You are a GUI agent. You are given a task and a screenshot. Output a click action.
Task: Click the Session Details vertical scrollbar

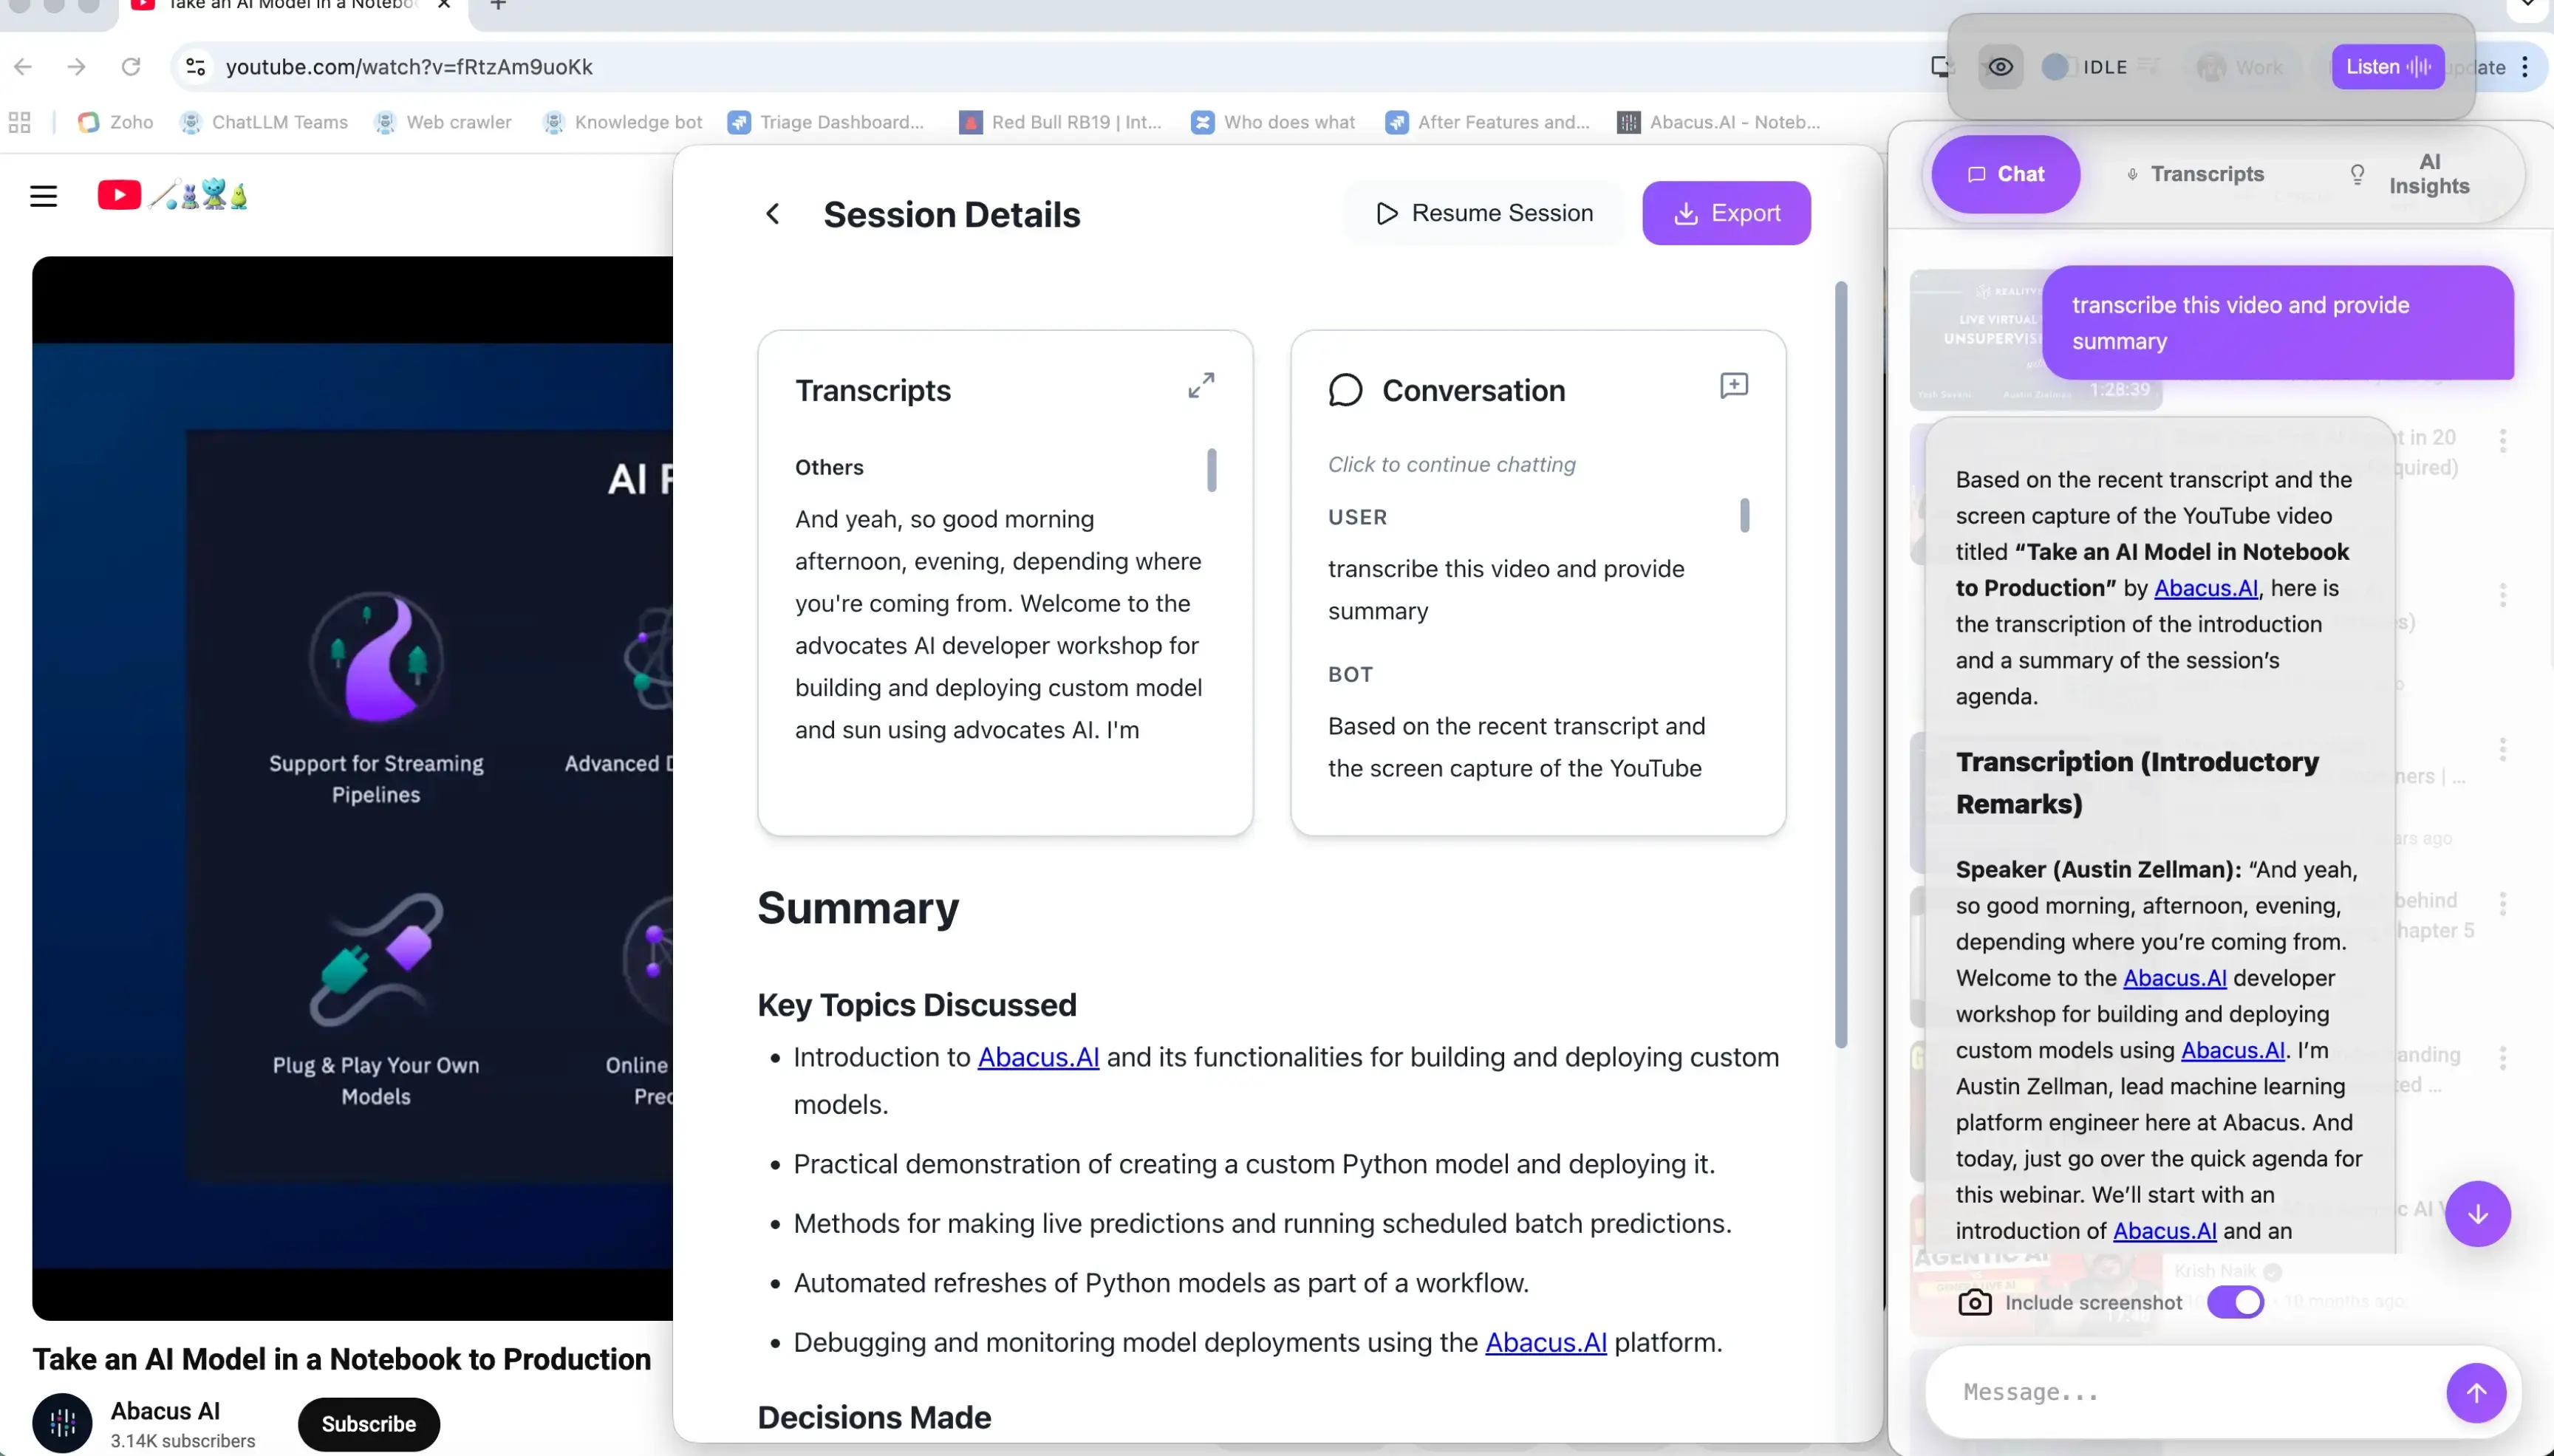pyautogui.click(x=1840, y=666)
